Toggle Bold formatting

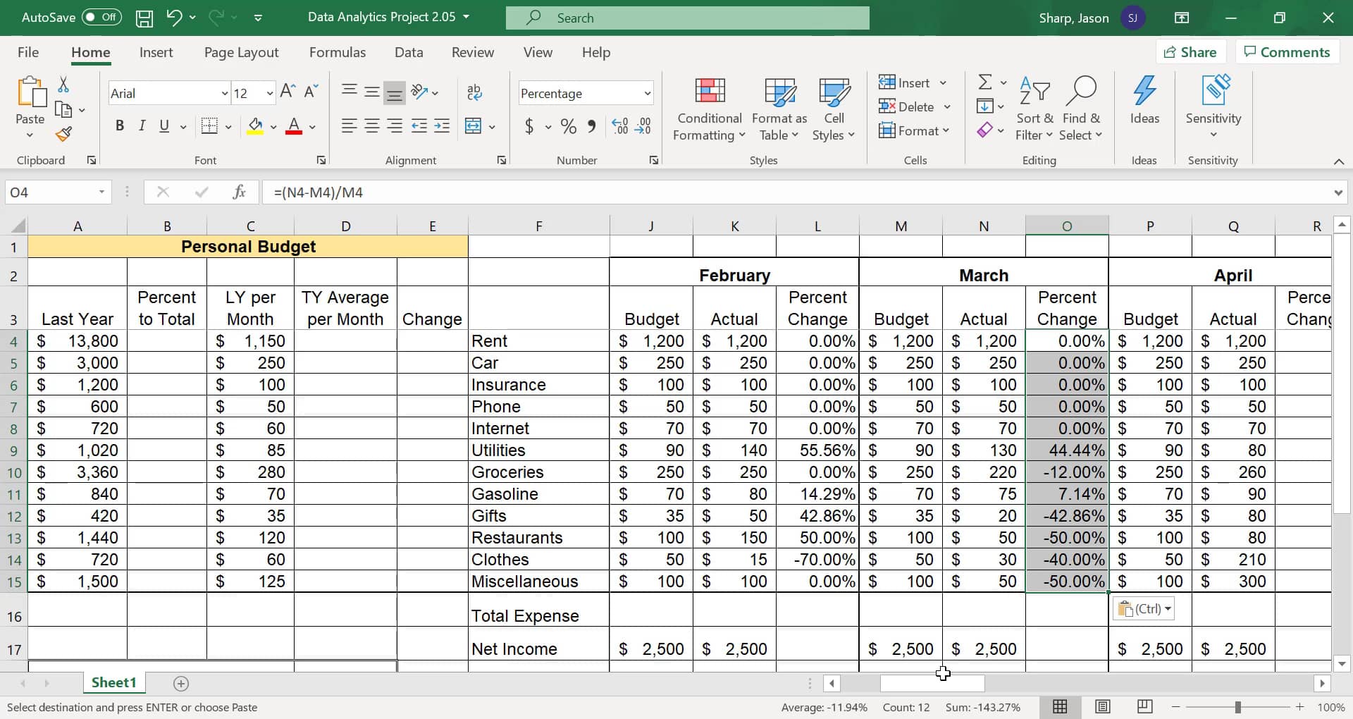point(120,126)
